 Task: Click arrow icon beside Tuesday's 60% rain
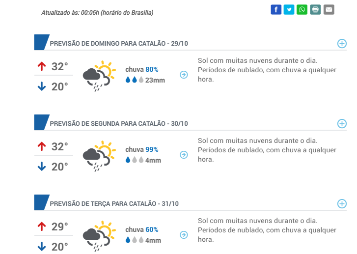pos(184,235)
